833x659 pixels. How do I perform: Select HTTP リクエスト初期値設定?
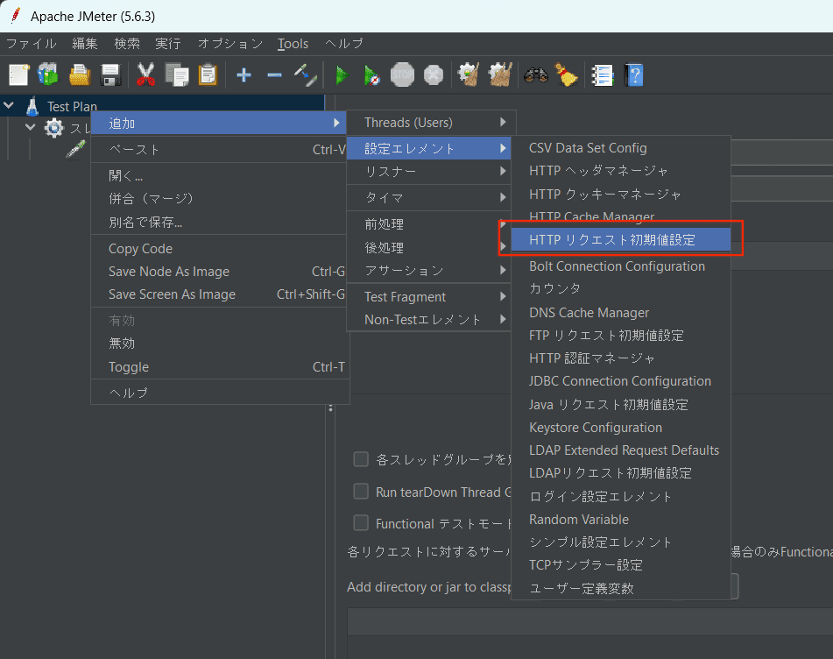[x=621, y=240]
